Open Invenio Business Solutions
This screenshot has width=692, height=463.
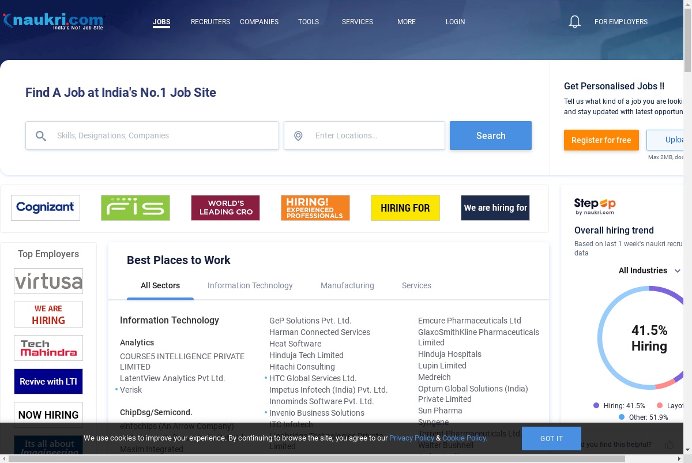317,413
